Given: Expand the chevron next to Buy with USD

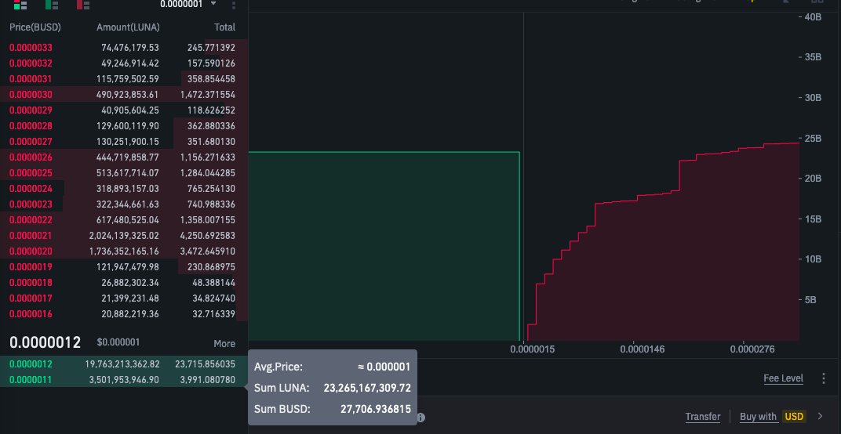Looking at the screenshot, I should point(820,416).
